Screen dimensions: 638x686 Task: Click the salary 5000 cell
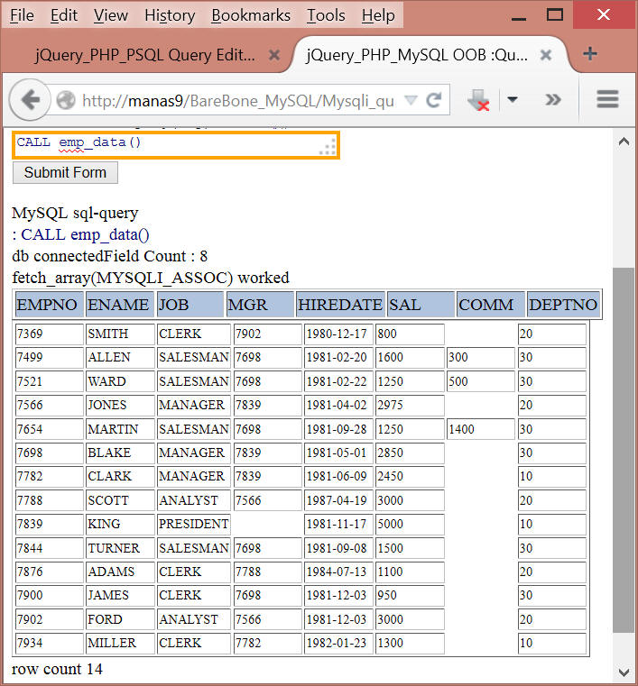click(x=410, y=524)
